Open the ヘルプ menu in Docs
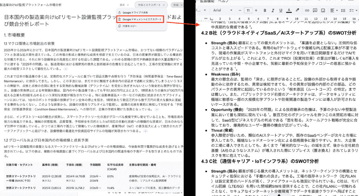The width and height of the screenshot is (359, 196). [x=223, y=1]
